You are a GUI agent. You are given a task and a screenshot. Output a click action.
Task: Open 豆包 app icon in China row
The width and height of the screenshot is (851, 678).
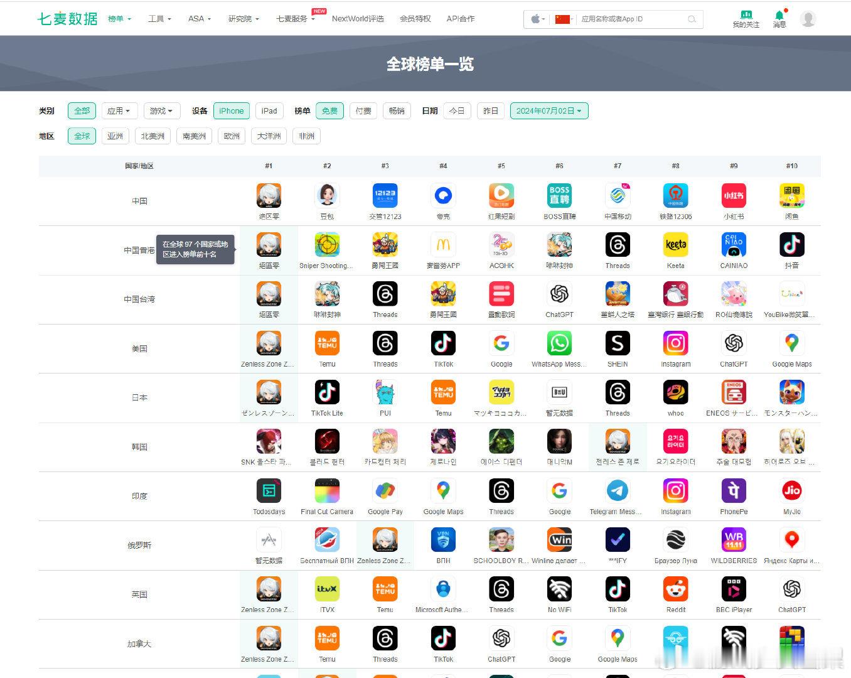327,196
